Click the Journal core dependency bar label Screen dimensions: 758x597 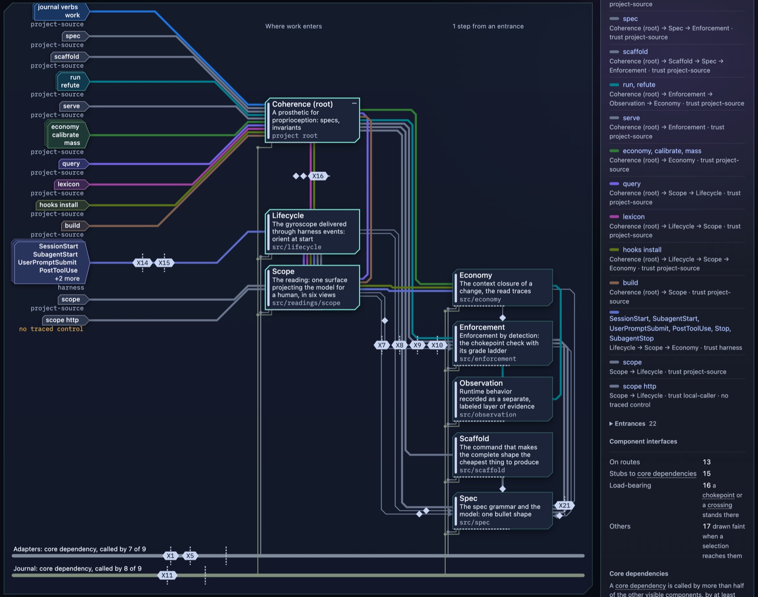pyautogui.click(x=77, y=569)
